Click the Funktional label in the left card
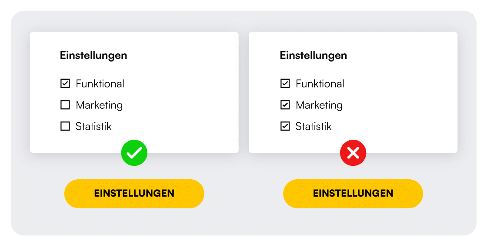This screenshot has height=246, width=487. (100, 84)
